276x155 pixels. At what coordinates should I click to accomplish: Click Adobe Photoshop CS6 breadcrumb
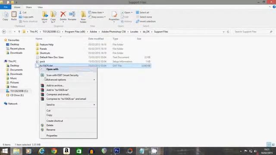[113, 32]
